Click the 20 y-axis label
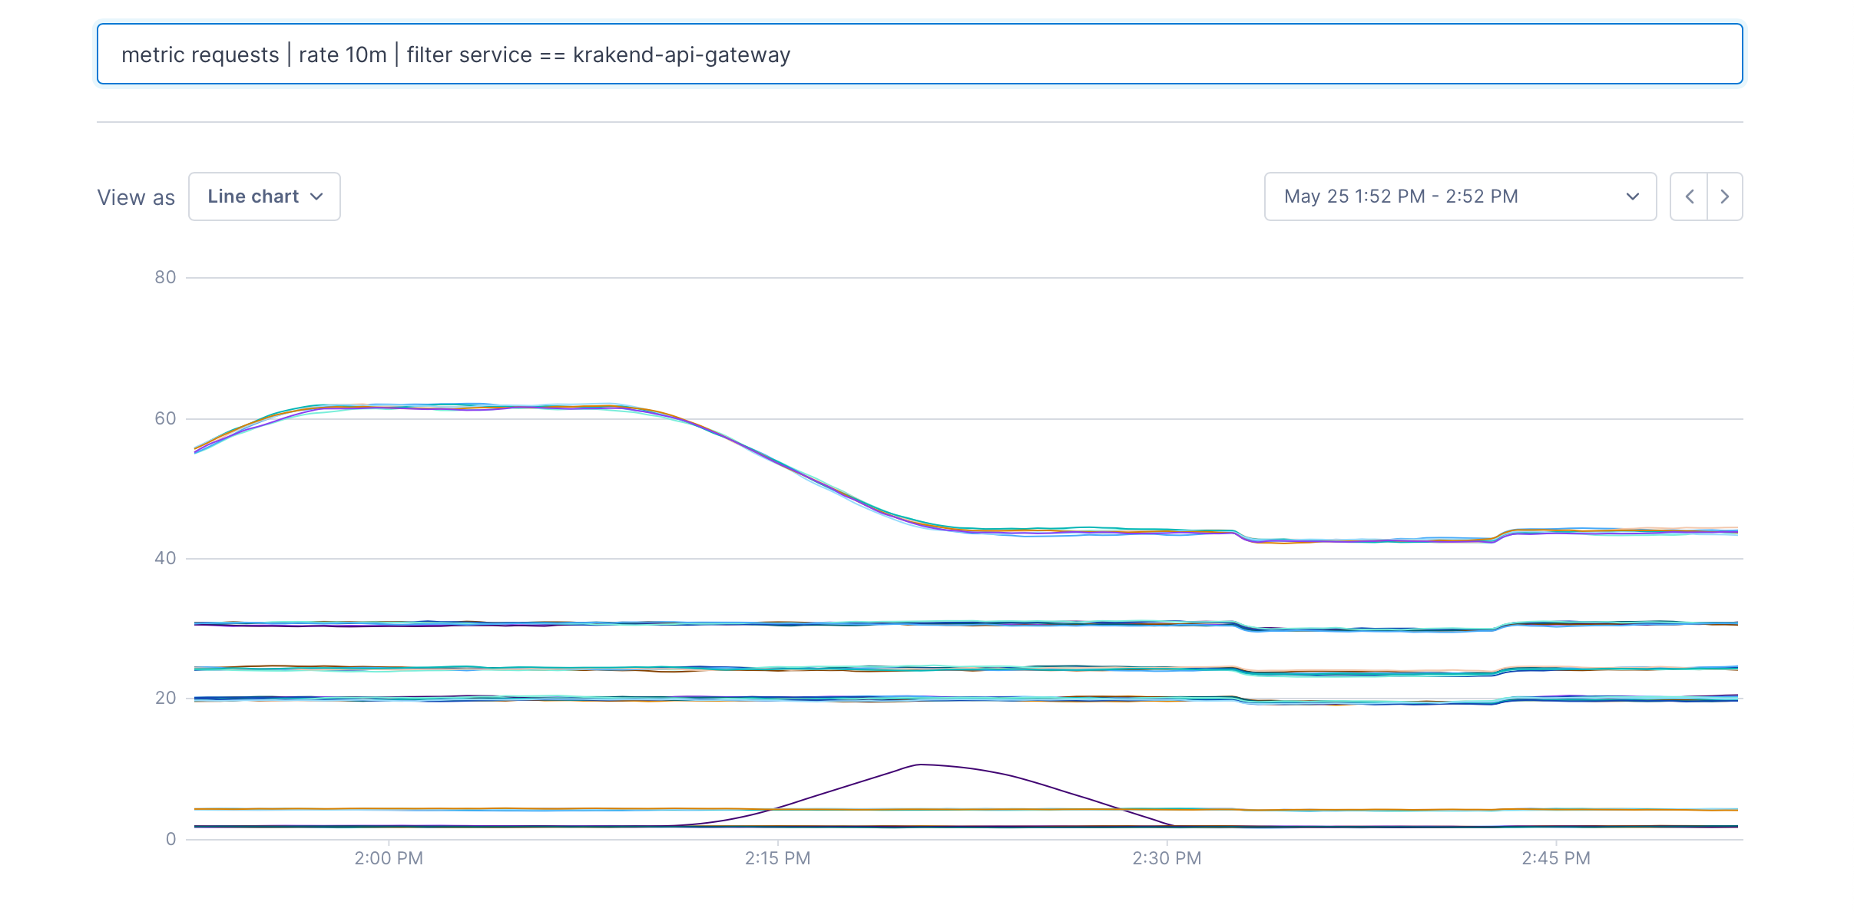 (165, 698)
